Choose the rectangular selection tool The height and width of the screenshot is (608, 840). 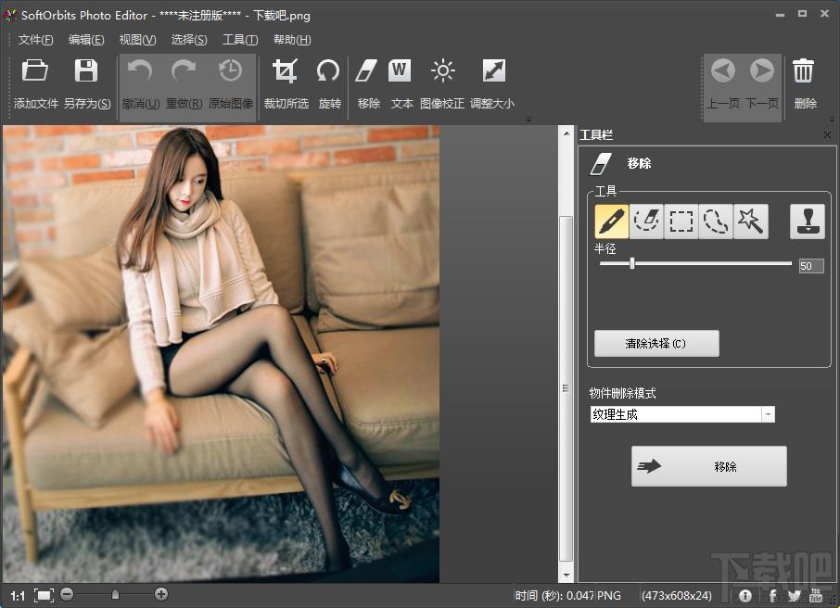click(x=681, y=222)
